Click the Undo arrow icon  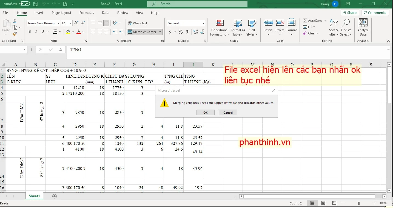point(43,4)
